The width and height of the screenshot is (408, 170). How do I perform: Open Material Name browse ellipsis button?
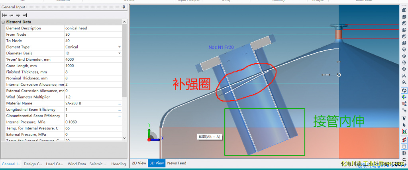point(119,103)
